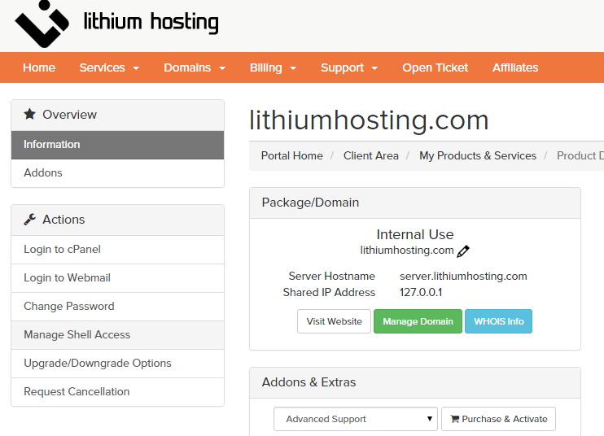The height and width of the screenshot is (436, 604).
Task: Open Manage Shell Access in Actions
Action: click(x=117, y=335)
